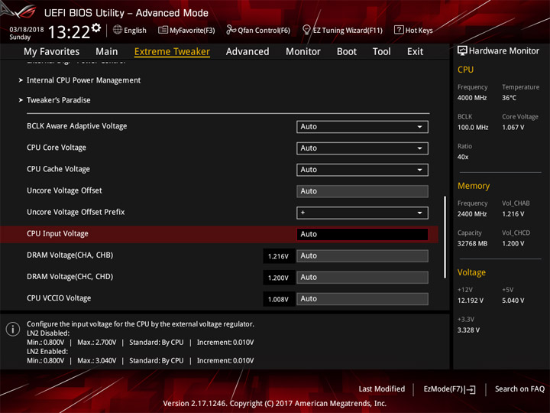Click the 32768 MB capacity value
The image size is (550, 413).
[x=472, y=243]
